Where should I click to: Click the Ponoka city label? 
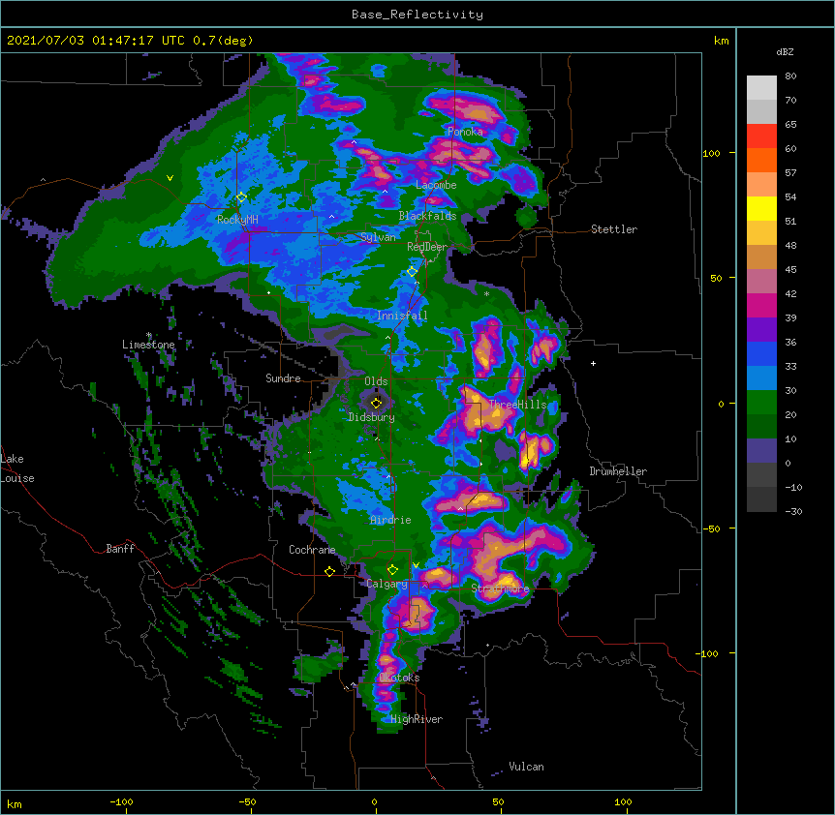point(465,132)
